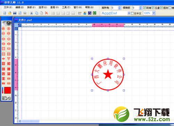This screenshot has width=174, height=126.
Task: Click the 旋转角 value input field
Action: coord(114,8)
